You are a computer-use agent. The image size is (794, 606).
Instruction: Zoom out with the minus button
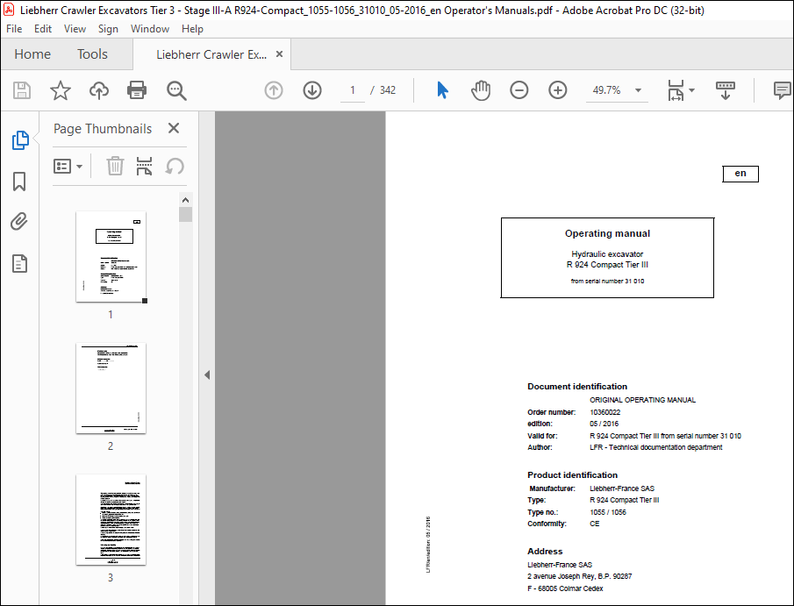pyautogui.click(x=519, y=90)
